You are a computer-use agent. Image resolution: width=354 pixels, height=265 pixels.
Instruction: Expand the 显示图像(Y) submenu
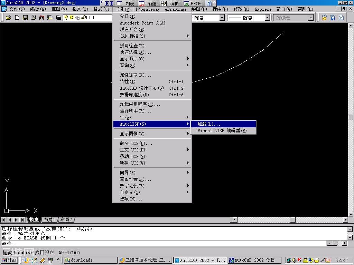point(152,134)
